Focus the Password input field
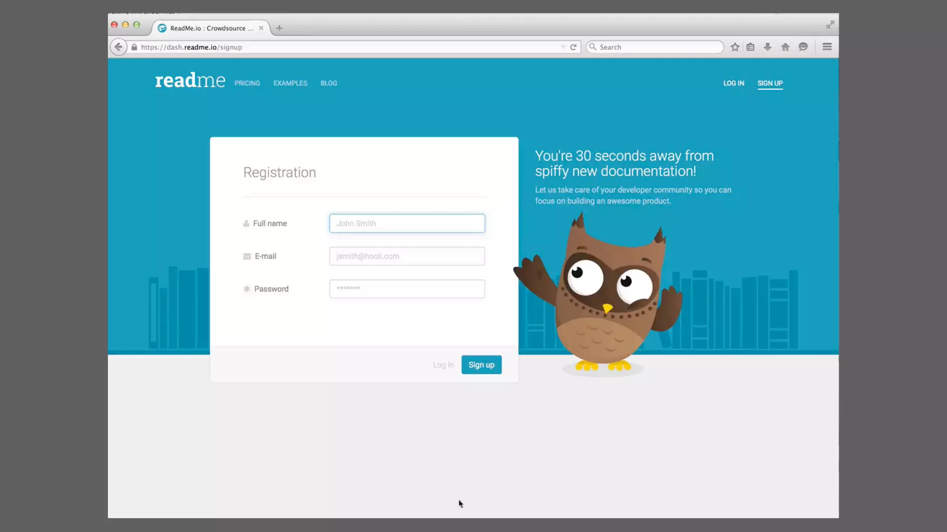This screenshot has width=947, height=532. (407, 289)
